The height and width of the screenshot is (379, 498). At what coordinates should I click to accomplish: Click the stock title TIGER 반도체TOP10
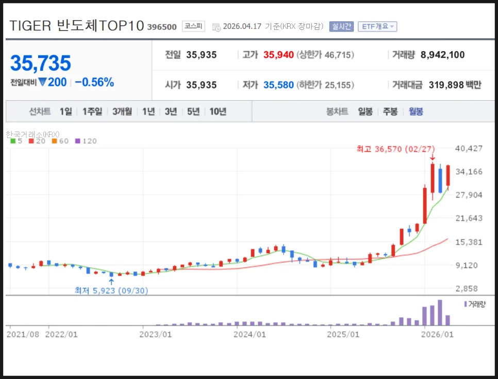coord(76,26)
